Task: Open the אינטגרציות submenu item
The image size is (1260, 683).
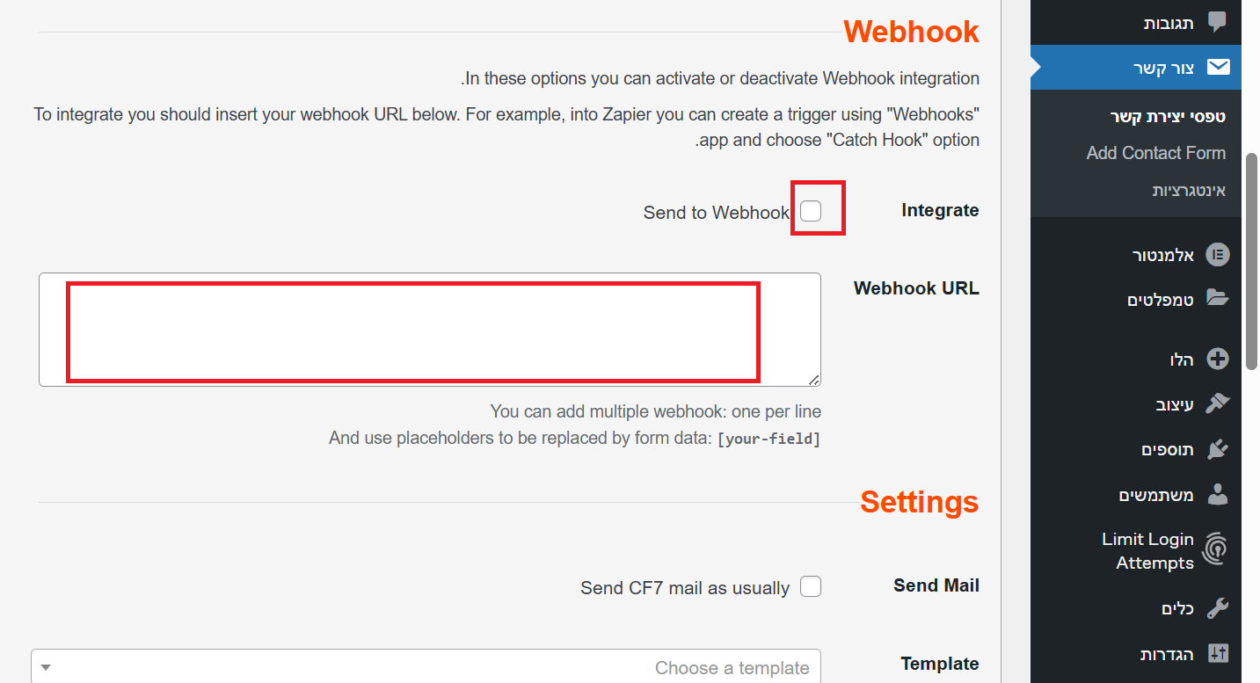Action: [x=1189, y=190]
